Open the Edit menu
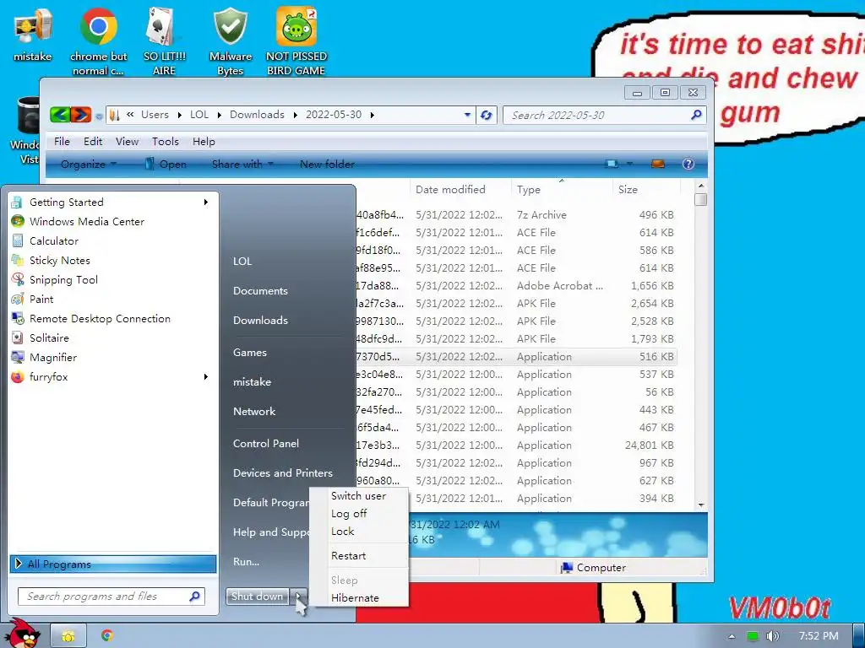The width and height of the screenshot is (865, 648). coord(93,141)
